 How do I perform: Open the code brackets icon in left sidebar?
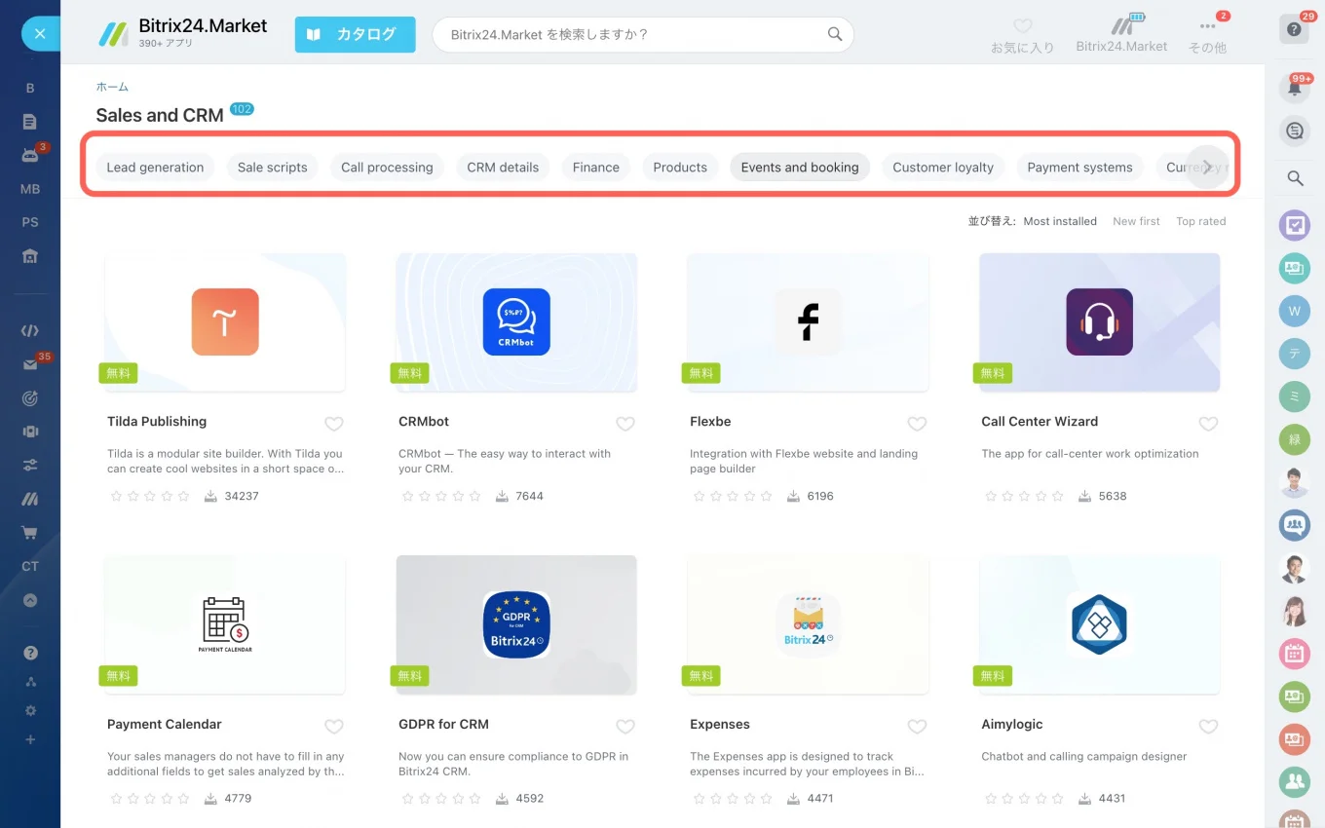point(30,331)
